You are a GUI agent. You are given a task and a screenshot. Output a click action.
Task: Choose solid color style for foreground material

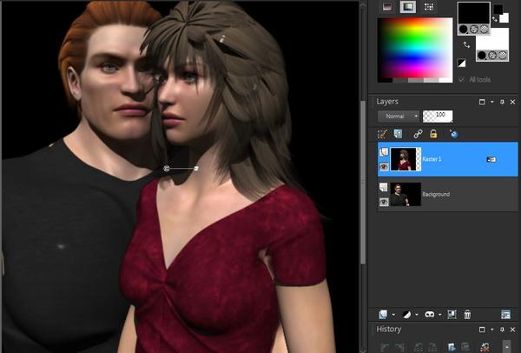(463, 30)
